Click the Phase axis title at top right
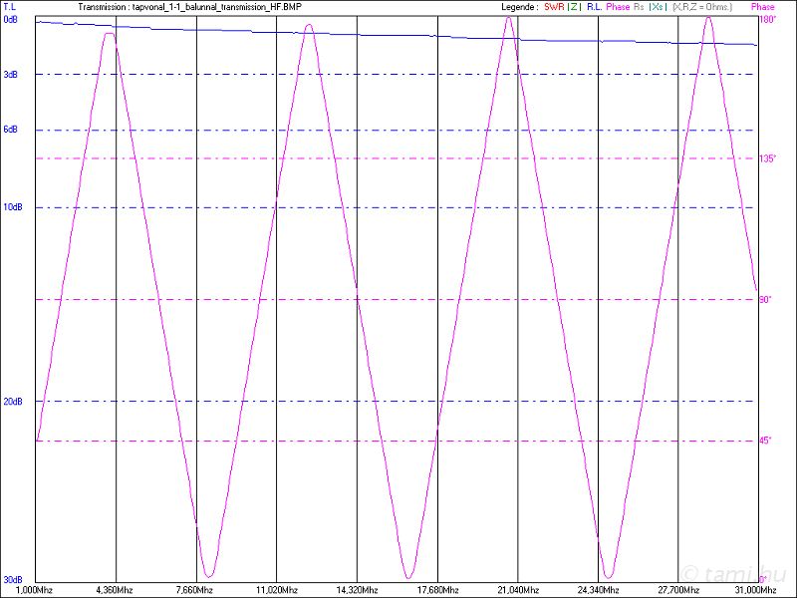This screenshot has height=598, width=797. click(762, 7)
